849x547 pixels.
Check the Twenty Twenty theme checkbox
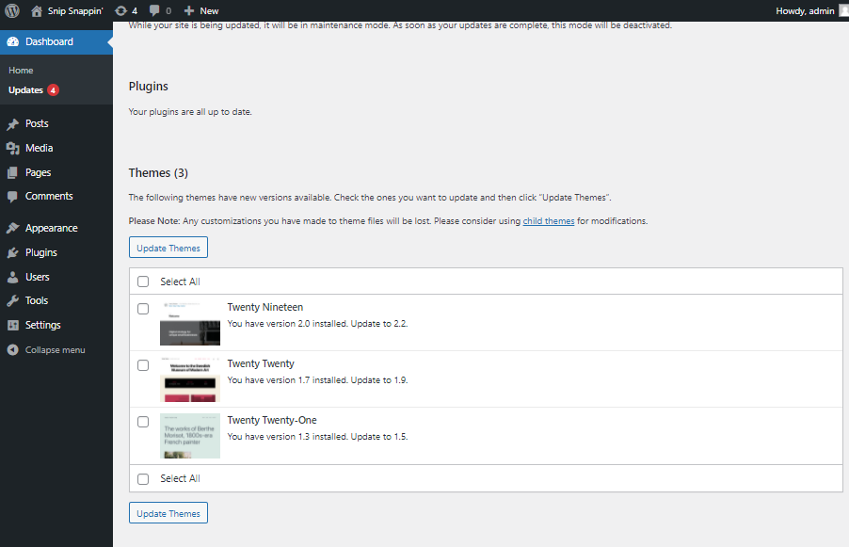point(143,364)
